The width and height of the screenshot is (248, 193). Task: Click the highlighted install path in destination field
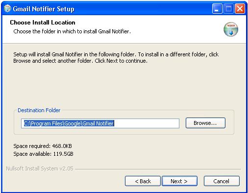pyautogui.click(x=69, y=123)
